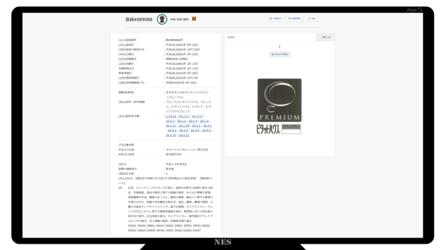Image resolution: width=445 pixels, height=250 pixels.
Task: Click the 登録4989088 registration number heading
Action: coord(139,19)
